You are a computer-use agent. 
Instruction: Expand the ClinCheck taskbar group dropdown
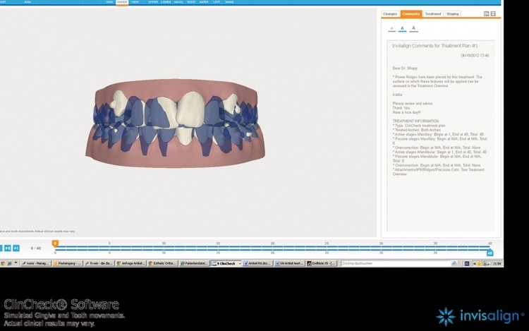pos(240,263)
